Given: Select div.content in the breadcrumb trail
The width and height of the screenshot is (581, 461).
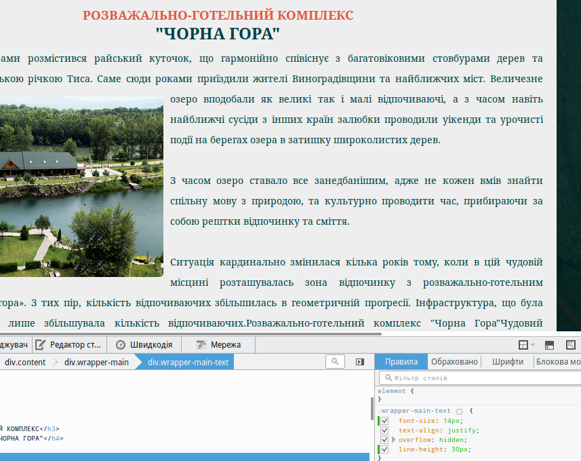Looking at the screenshot, I should pyautogui.click(x=25, y=362).
